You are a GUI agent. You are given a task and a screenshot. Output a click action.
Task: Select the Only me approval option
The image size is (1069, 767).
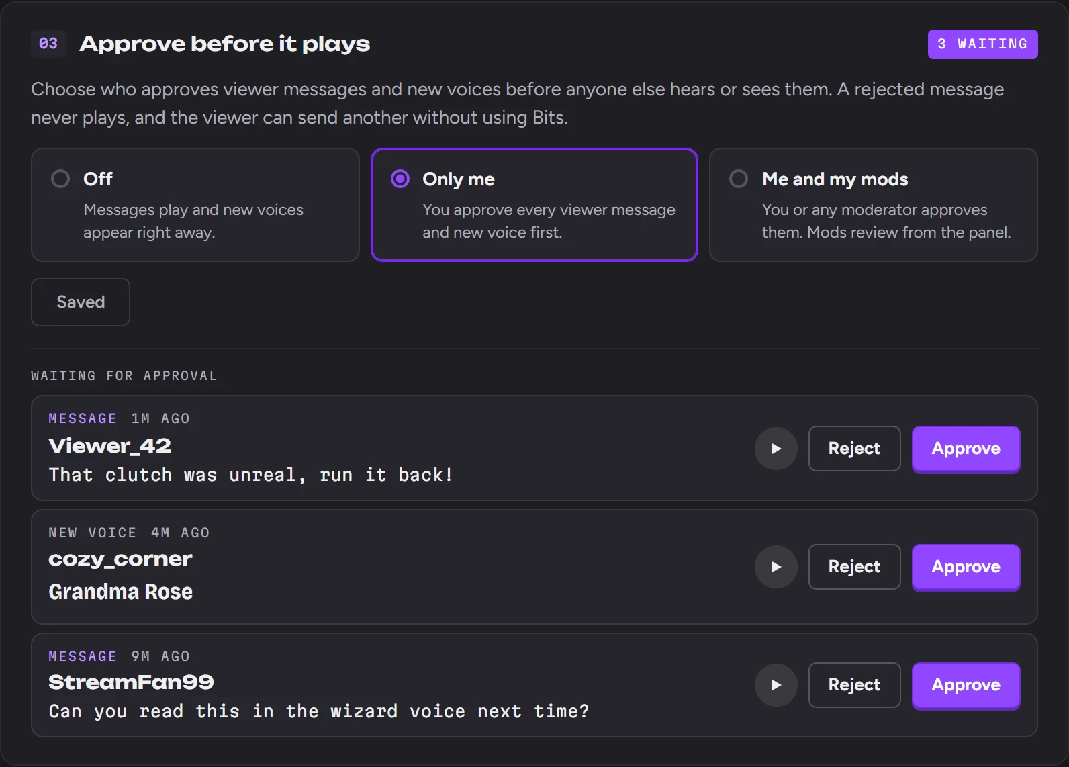coord(534,205)
